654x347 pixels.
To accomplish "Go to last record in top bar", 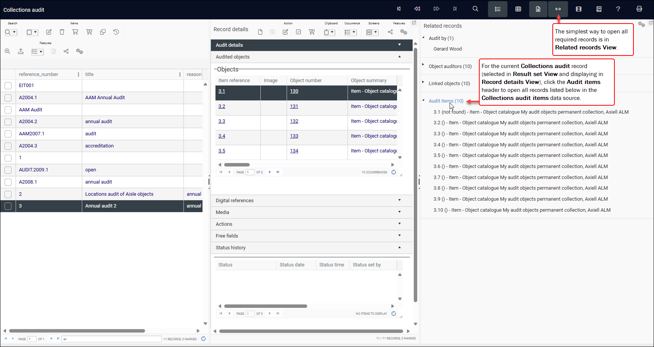I will click(x=455, y=9).
